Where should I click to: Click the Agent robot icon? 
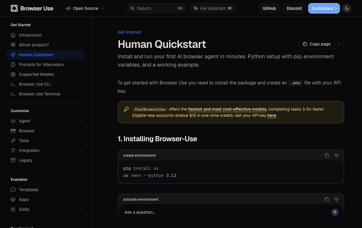tap(13, 121)
